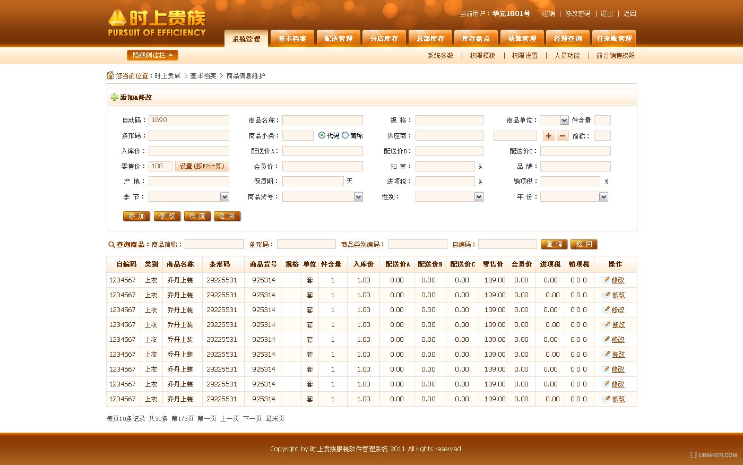Screen dimensions: 743x465
Task: Select the 简称 radio button
Action: [x=345, y=135]
